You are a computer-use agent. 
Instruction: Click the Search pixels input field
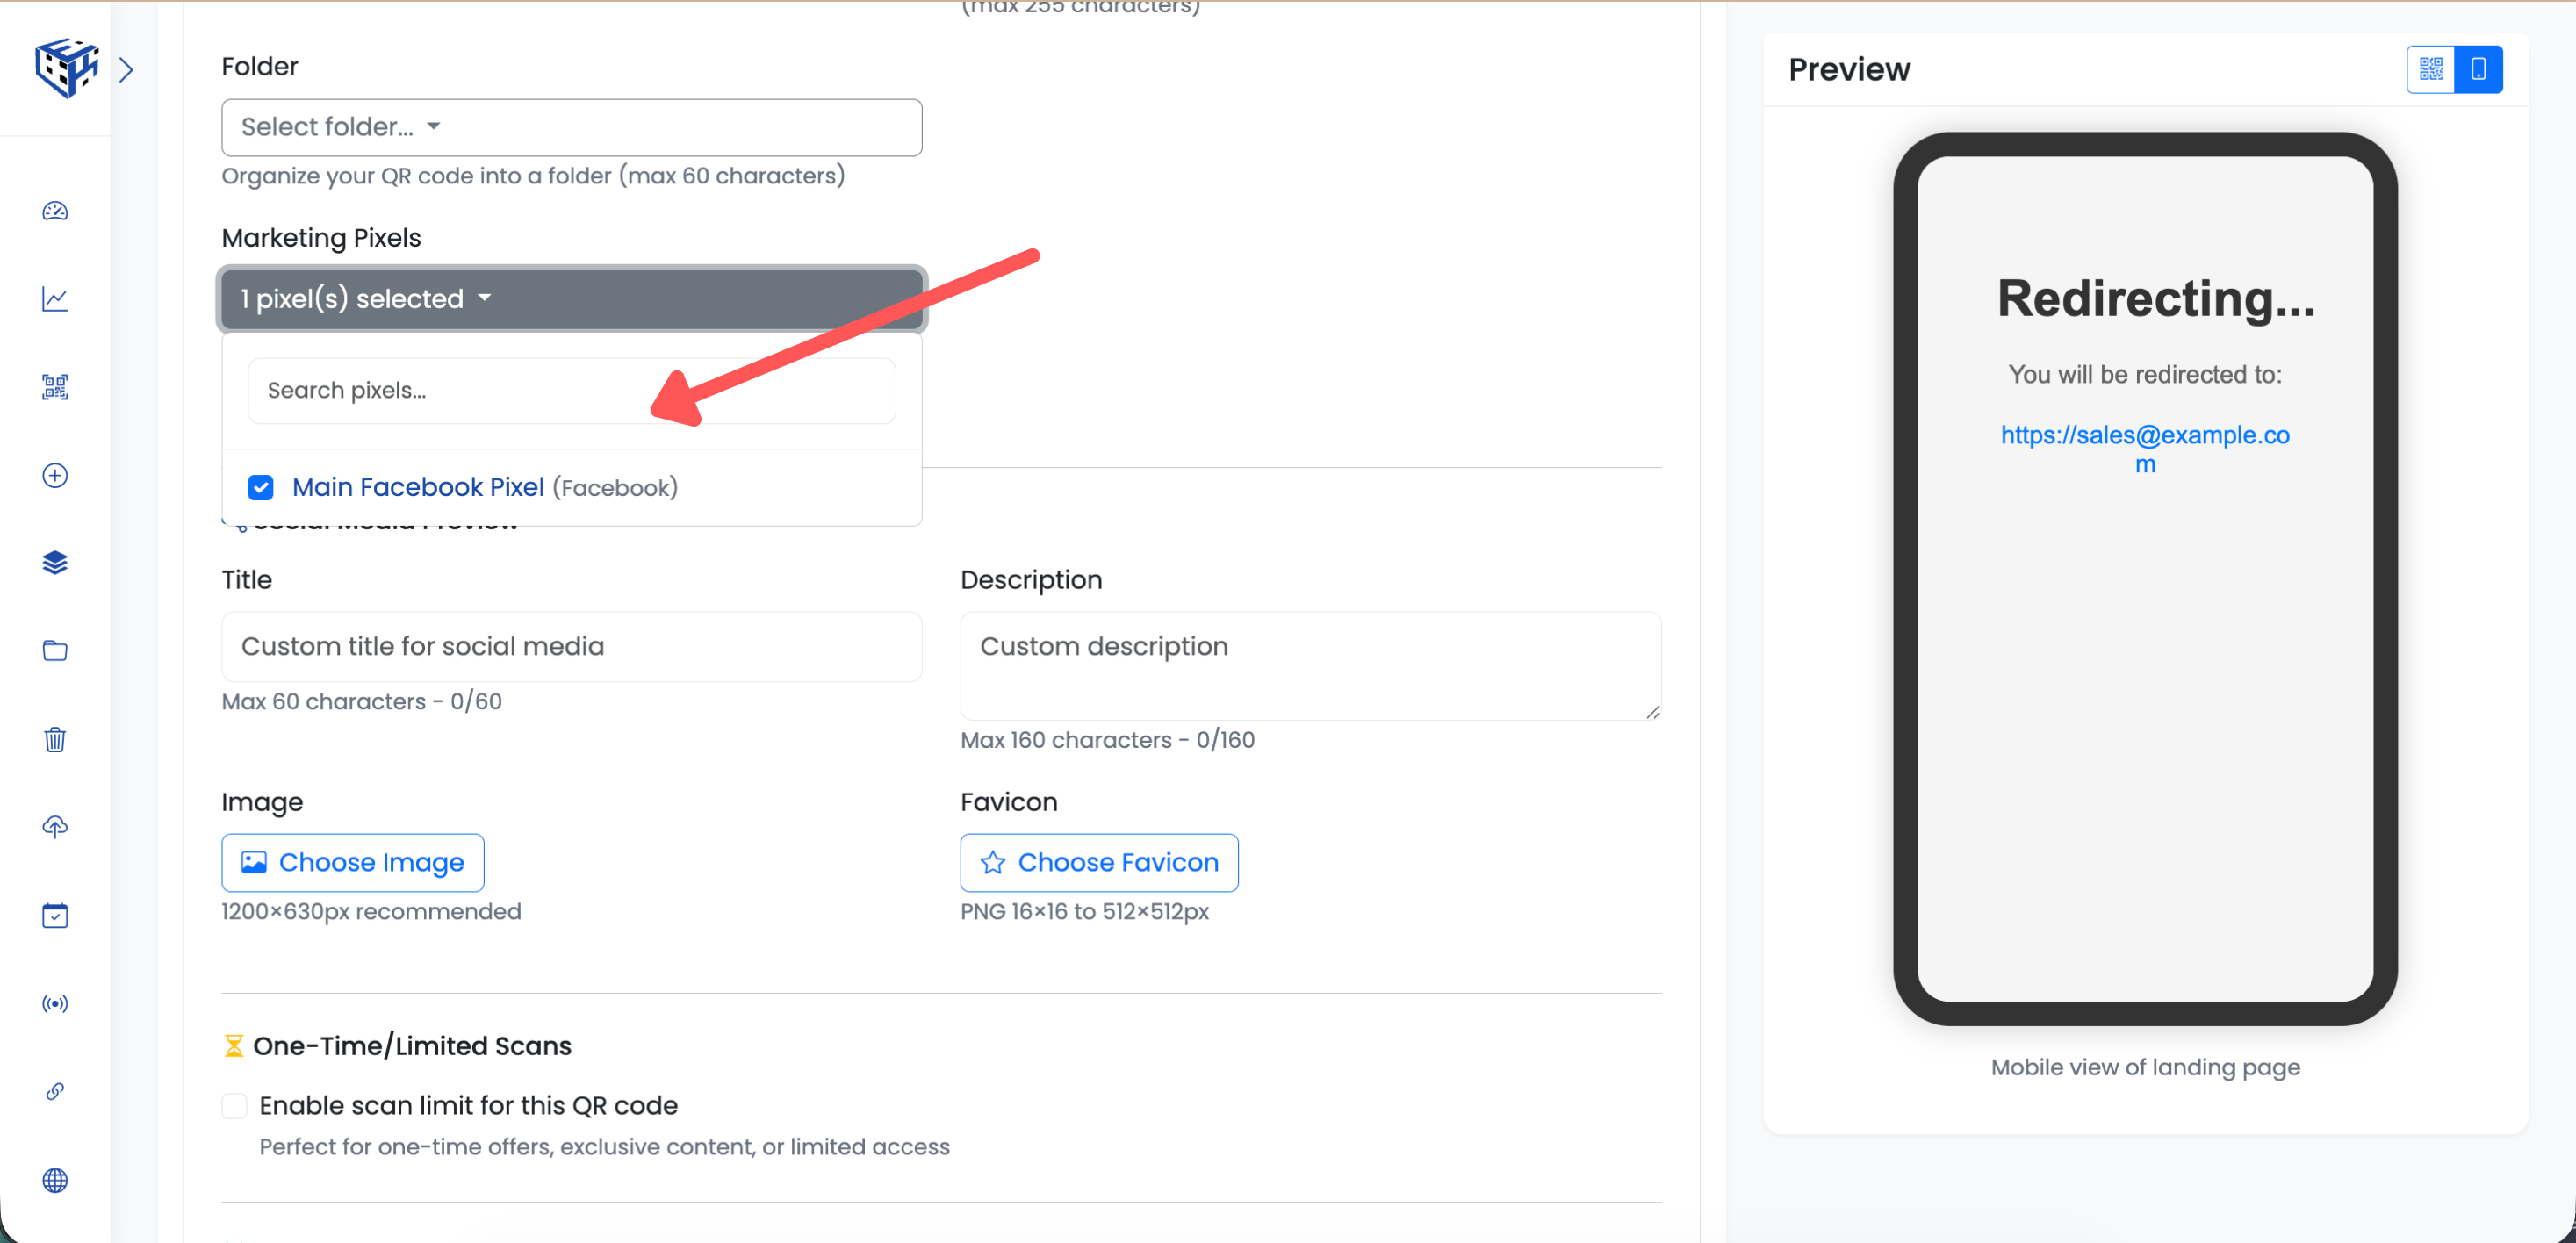tap(571, 390)
